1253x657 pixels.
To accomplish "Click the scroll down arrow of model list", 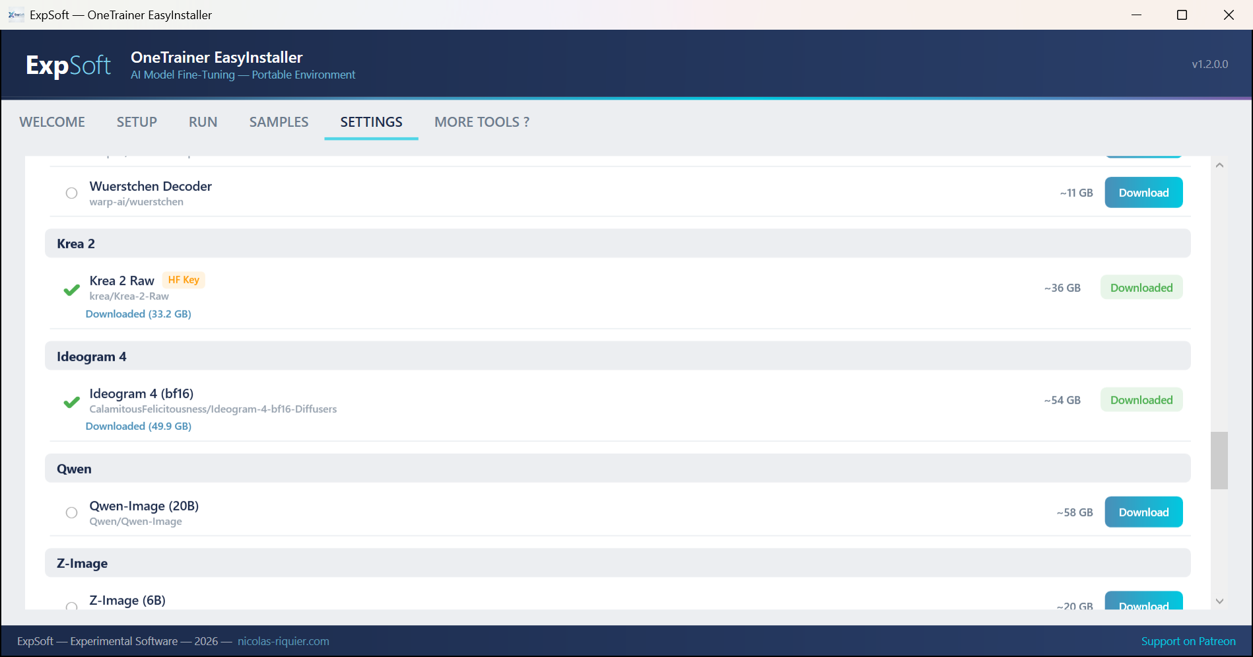I will click(x=1219, y=601).
